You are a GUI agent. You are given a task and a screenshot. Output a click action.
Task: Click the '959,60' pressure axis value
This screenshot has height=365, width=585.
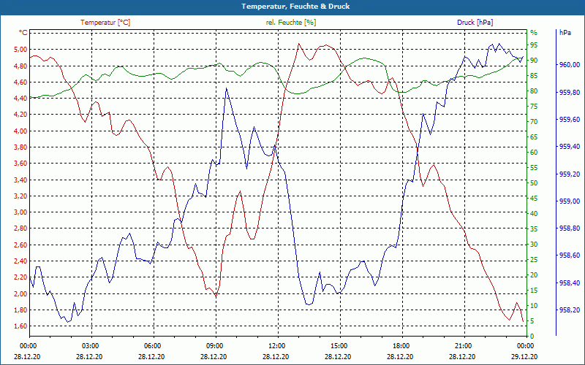570,119
